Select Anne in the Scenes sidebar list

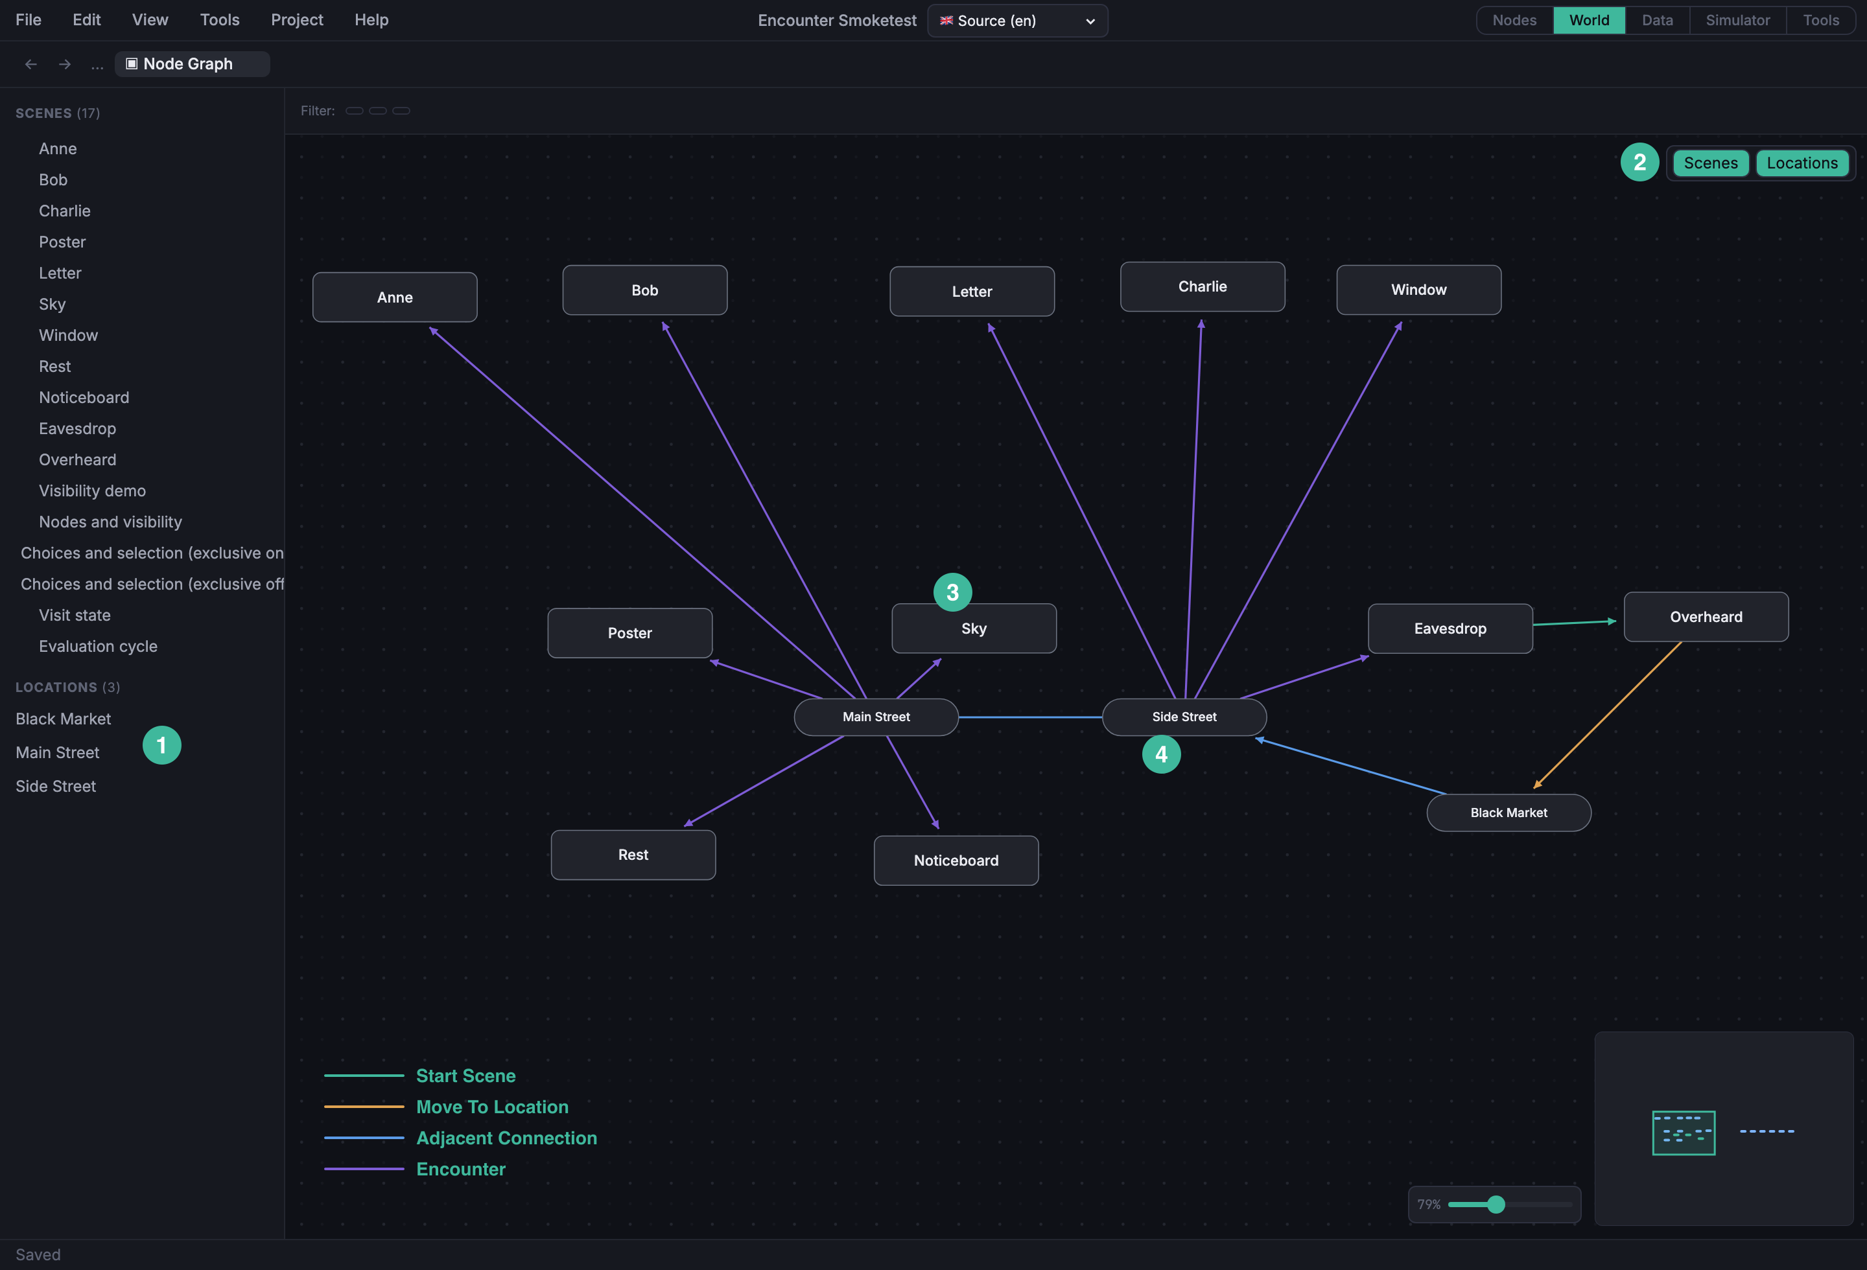click(x=58, y=148)
